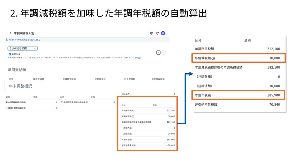Click the 課税支給額 column header
Viewport: 290px width, 163px height.
tap(39, 79)
